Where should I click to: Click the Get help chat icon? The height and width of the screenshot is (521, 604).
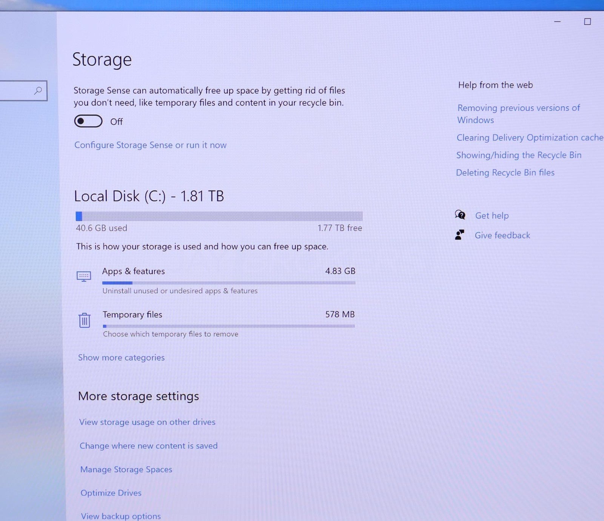[x=460, y=215]
